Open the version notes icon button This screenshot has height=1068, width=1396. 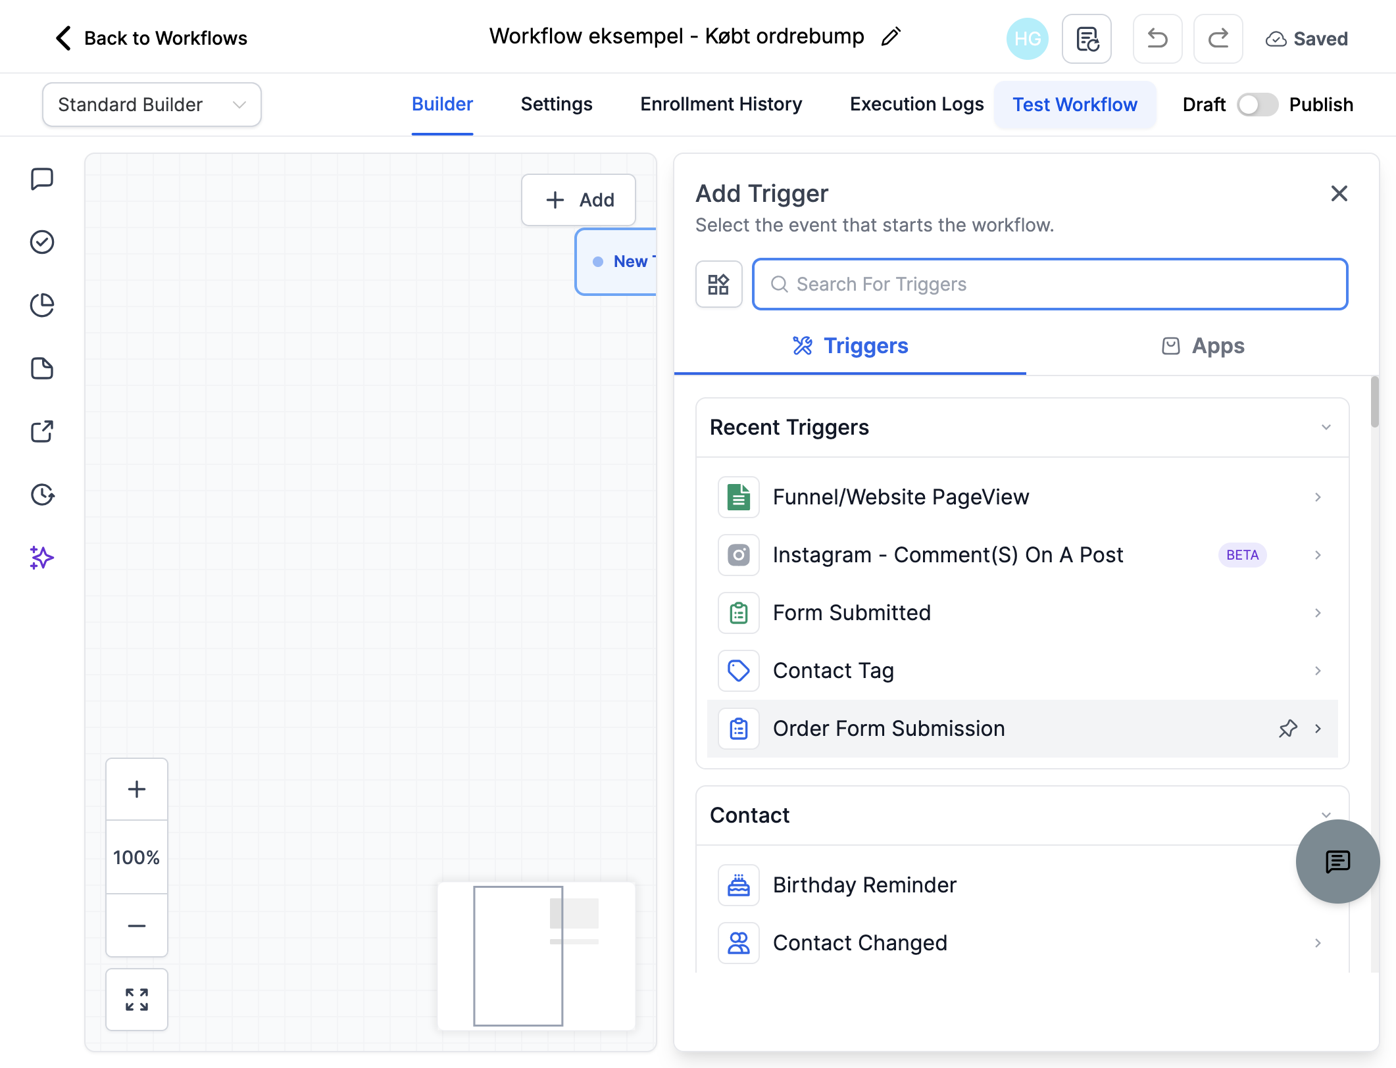click(x=1087, y=39)
